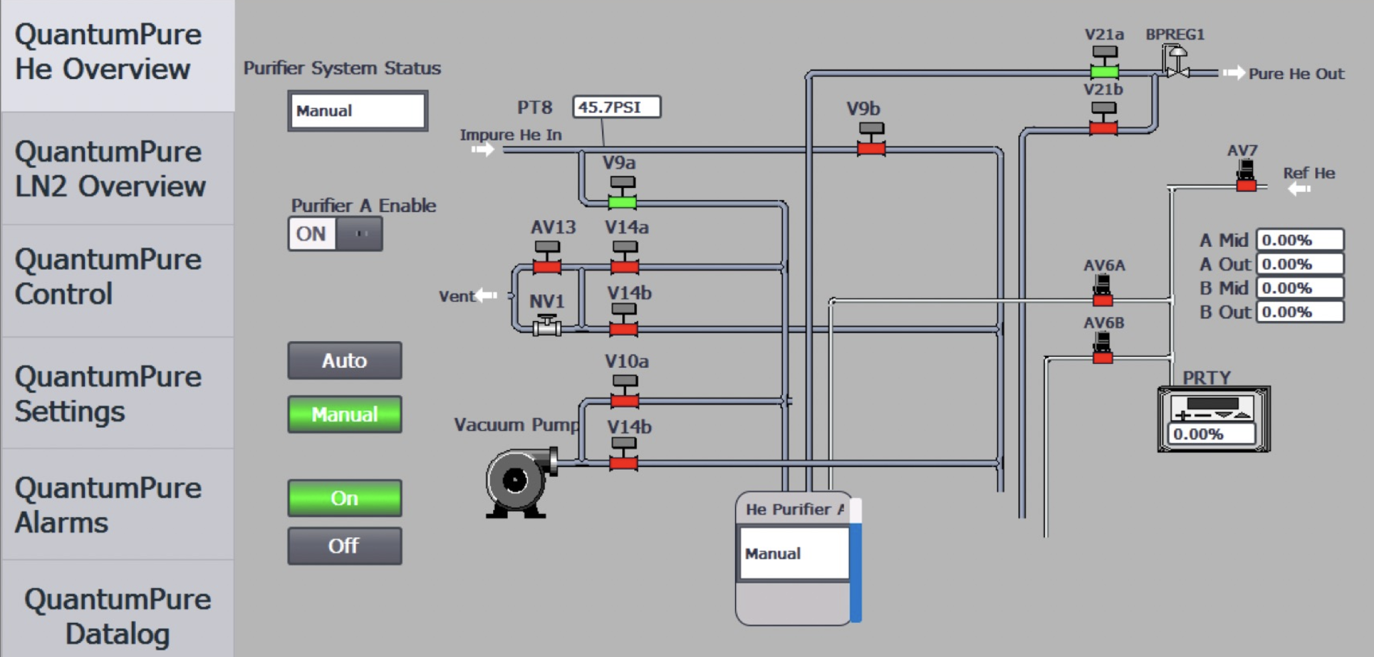The width and height of the screenshot is (1374, 657).
Task: Toggle valve V14b next to NV1
Action: click(623, 320)
